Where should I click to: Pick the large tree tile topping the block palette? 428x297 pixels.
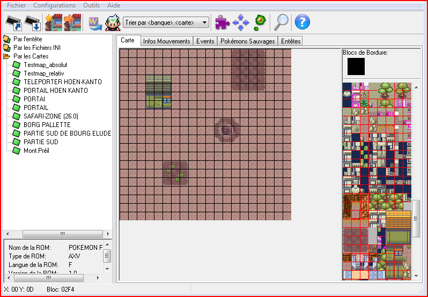(x=386, y=90)
